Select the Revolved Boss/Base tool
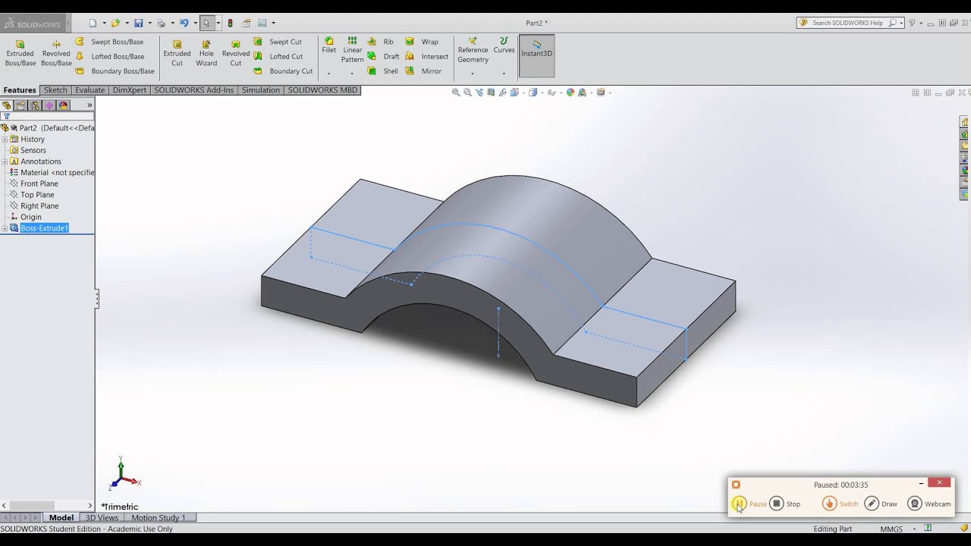971x546 pixels. (x=56, y=53)
